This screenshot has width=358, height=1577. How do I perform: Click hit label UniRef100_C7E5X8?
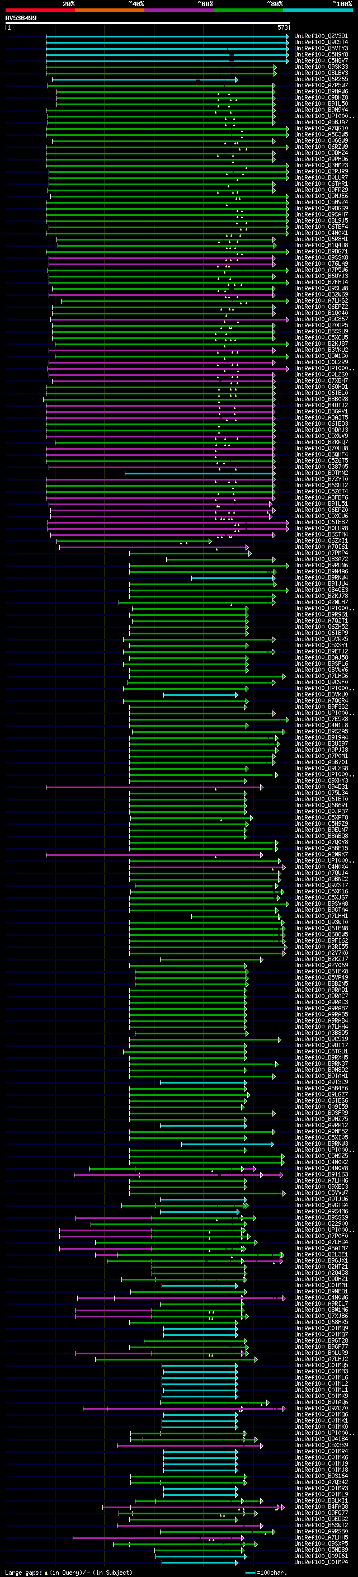(x=321, y=719)
